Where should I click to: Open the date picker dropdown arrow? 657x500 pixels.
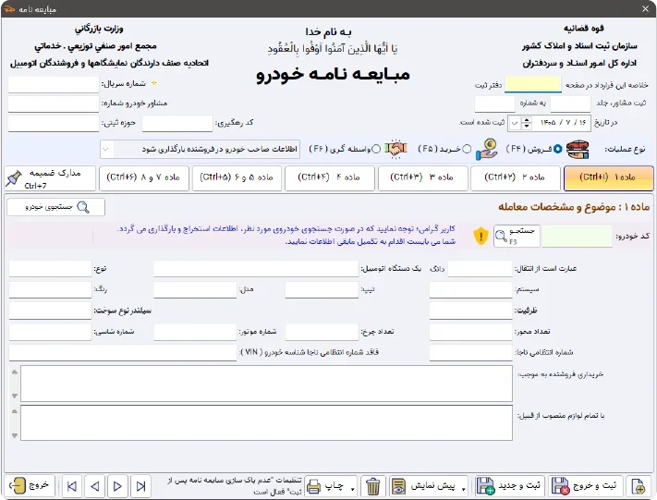[x=514, y=123]
